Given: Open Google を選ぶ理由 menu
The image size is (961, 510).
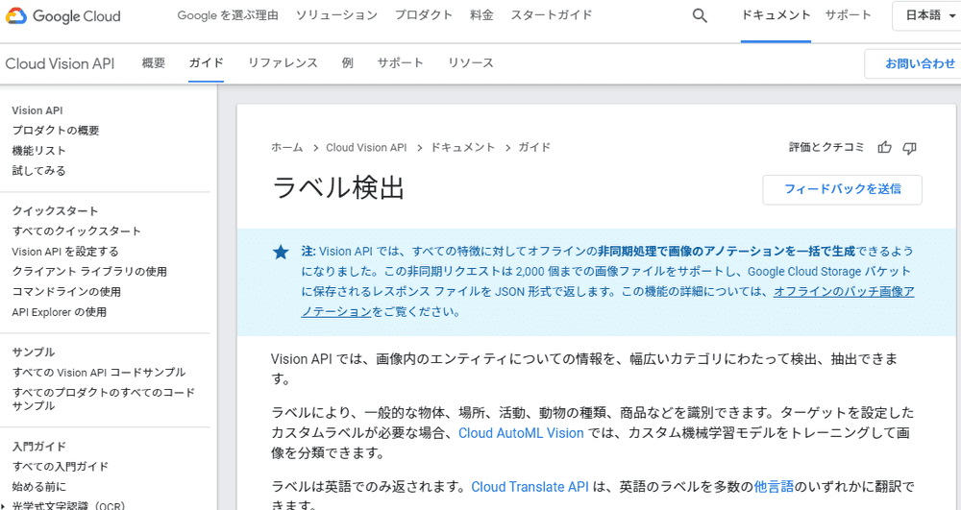Looking at the screenshot, I should (x=228, y=15).
